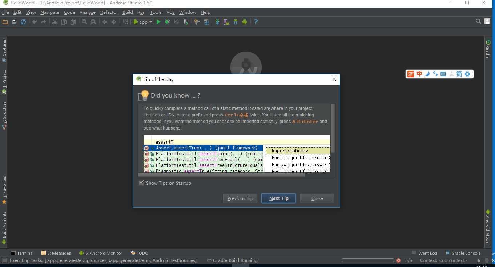The image size is (495, 267).
Task: Open the Navigate menu
Action: pos(49,12)
